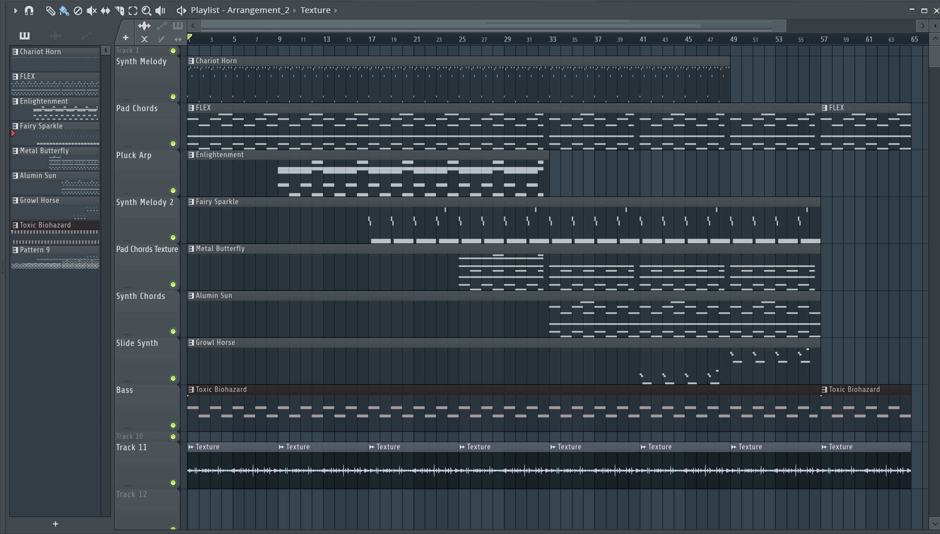Select the Delete tool
Image resolution: width=940 pixels, height=534 pixels.
point(77,11)
